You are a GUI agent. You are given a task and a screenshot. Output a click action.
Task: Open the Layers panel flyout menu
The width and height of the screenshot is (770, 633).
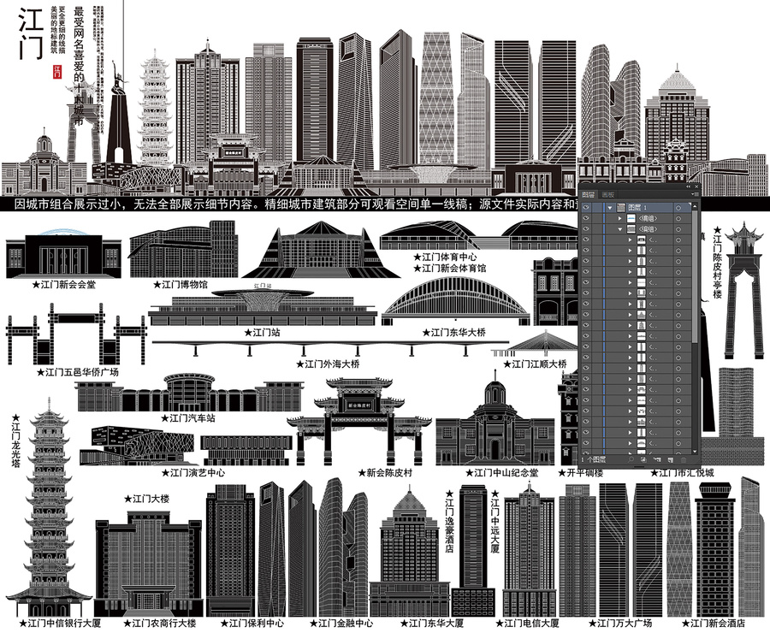point(695,194)
